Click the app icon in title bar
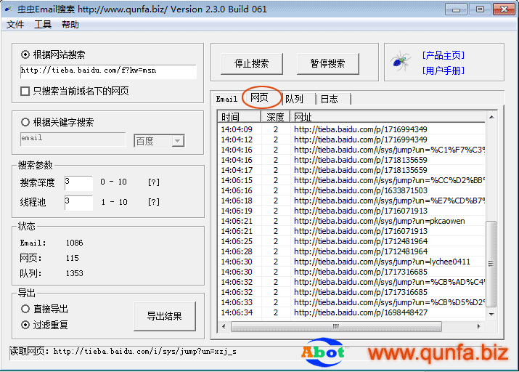The height and width of the screenshot is (372, 519). [9, 9]
